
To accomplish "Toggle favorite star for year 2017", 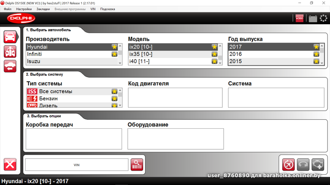I will (x=316, y=47).
